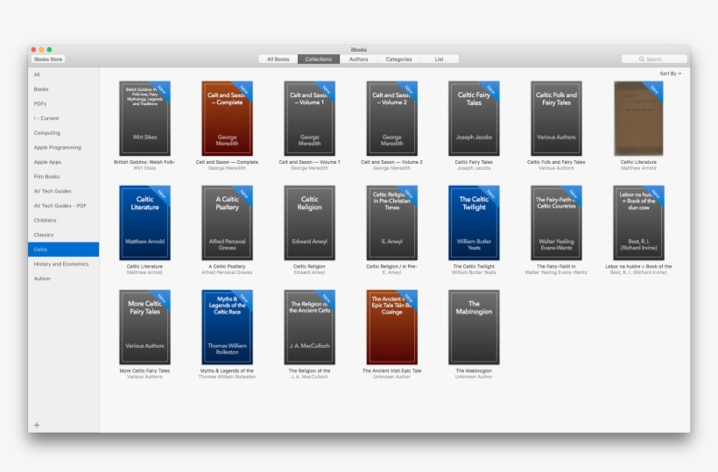The width and height of the screenshot is (718, 472).
Task: Open the Sort By dropdown
Action: click(x=671, y=74)
